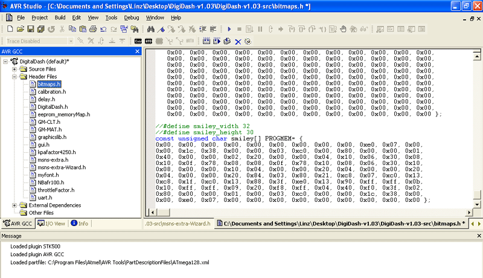Image resolution: width=483 pixels, height=278 pixels.
Task: Click the Save floppy disk icon
Action: coord(31,29)
